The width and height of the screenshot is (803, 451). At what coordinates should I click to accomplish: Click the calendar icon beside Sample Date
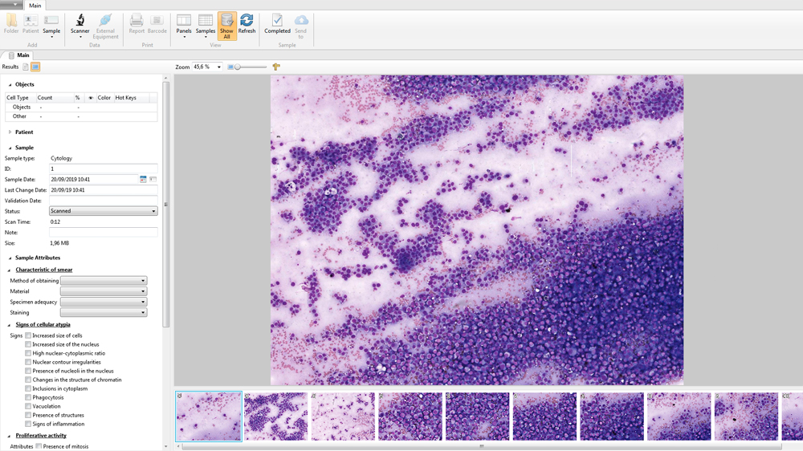pos(143,180)
